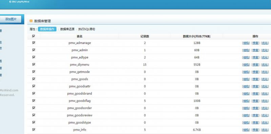Image resolution: width=271 pixels, height=134 pixels.
Task: Optimize pmw_goodsbrand via its 优化 link
Action: pyautogui.click(x=265, y=94)
